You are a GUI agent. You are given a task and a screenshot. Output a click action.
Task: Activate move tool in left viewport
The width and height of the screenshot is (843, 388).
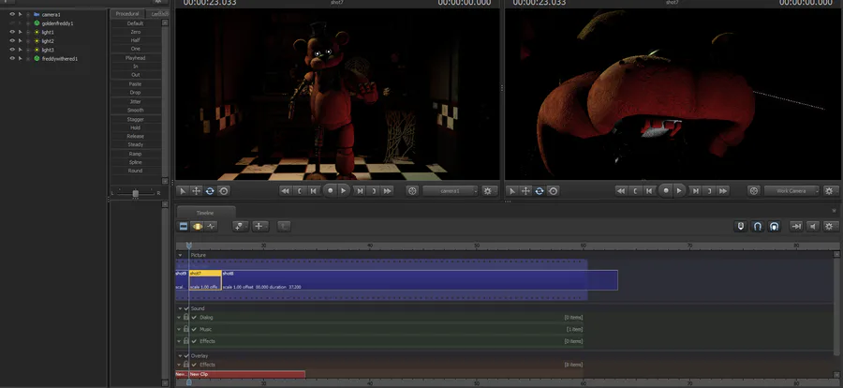tap(197, 191)
